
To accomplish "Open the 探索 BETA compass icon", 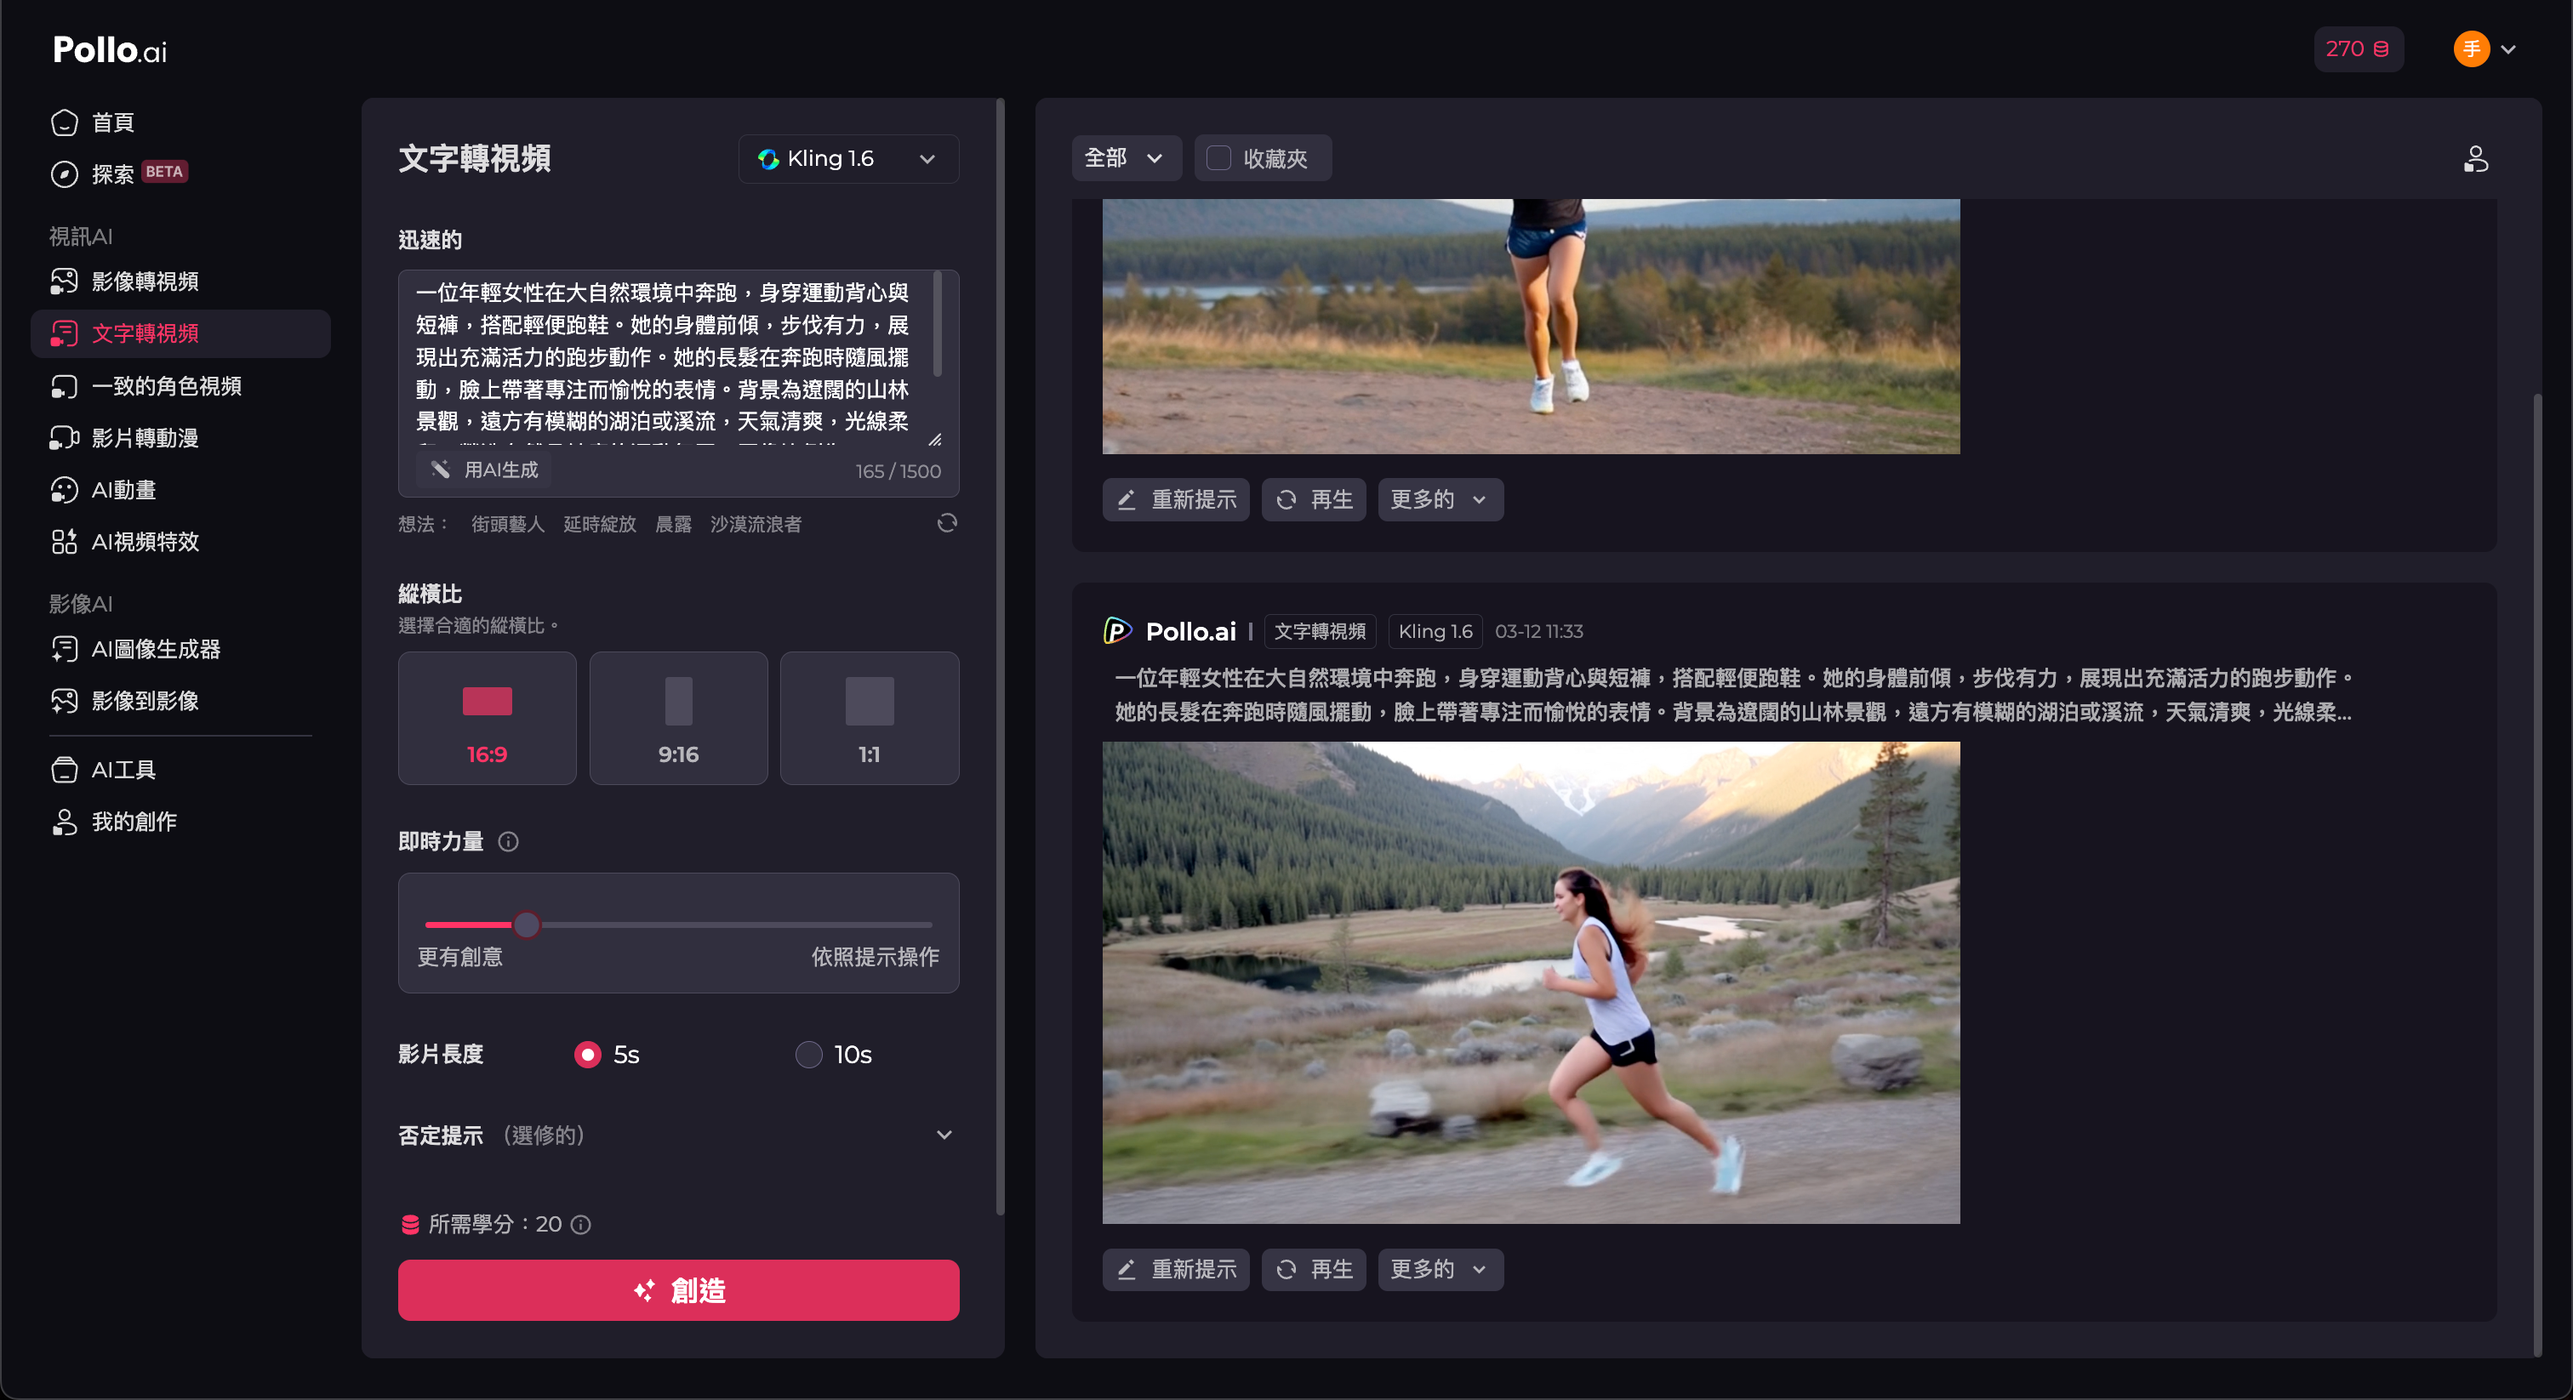I will (65, 174).
